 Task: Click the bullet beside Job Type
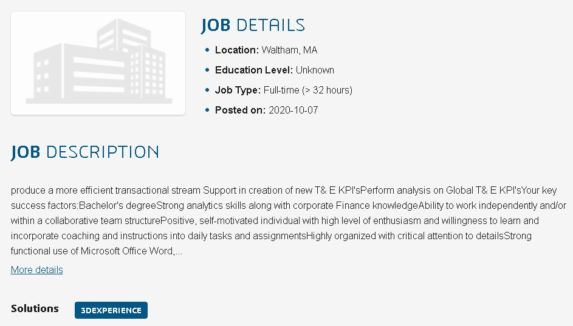(207, 90)
